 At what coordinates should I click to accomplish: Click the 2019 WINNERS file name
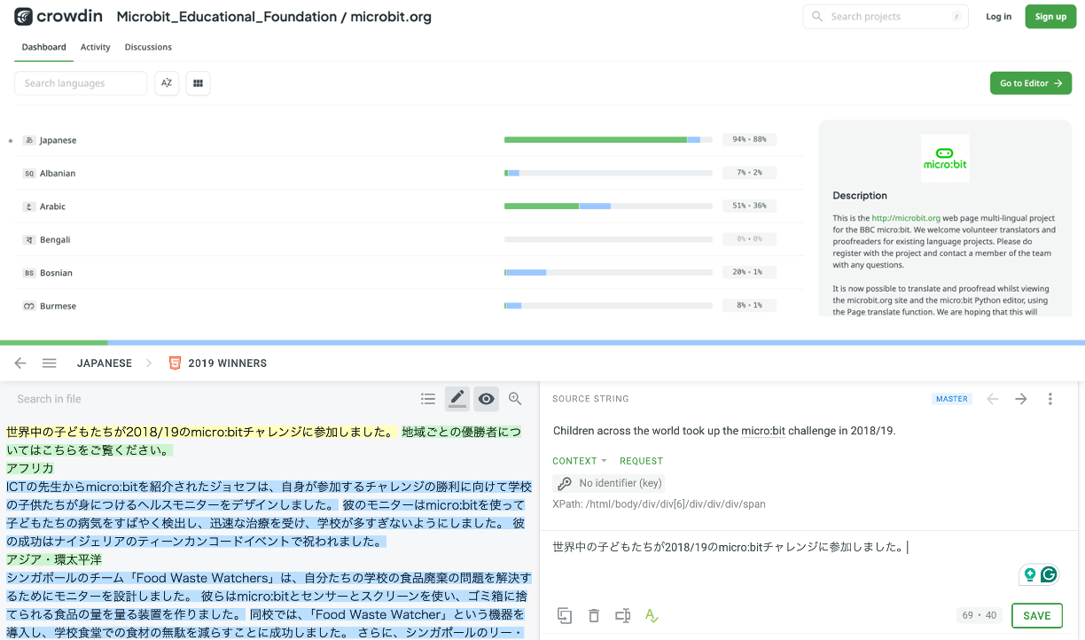228,363
